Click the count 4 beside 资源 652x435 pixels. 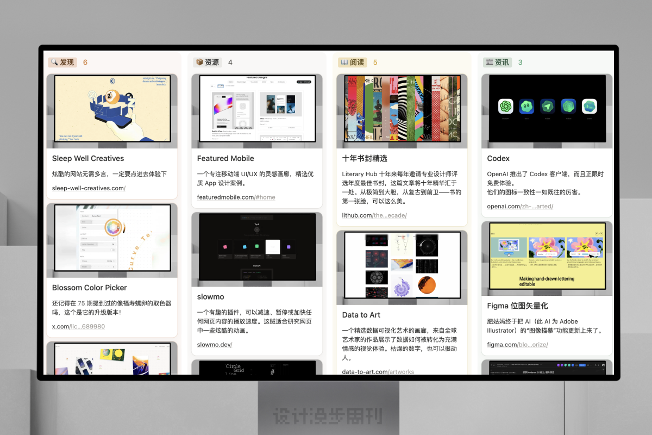click(x=230, y=63)
